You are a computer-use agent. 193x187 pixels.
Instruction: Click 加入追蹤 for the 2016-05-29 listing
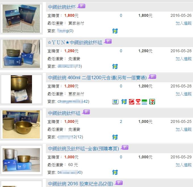point(184,165)
